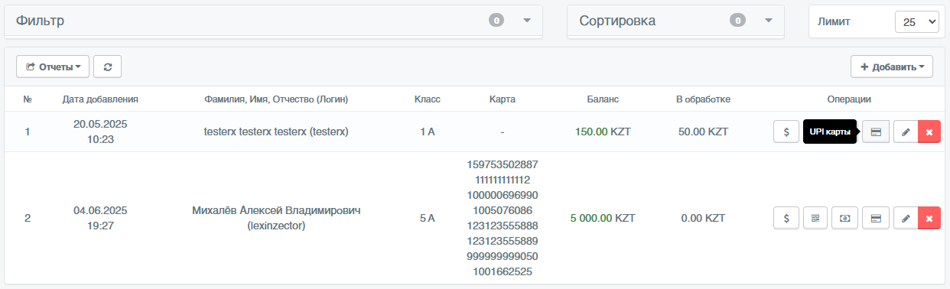
Task: Delete testerx user with red X
Action: point(929,132)
